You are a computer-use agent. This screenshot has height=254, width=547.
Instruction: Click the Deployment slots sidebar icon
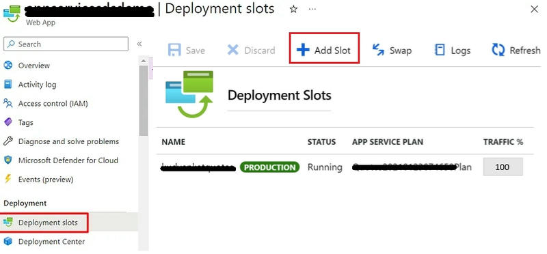click(x=8, y=223)
